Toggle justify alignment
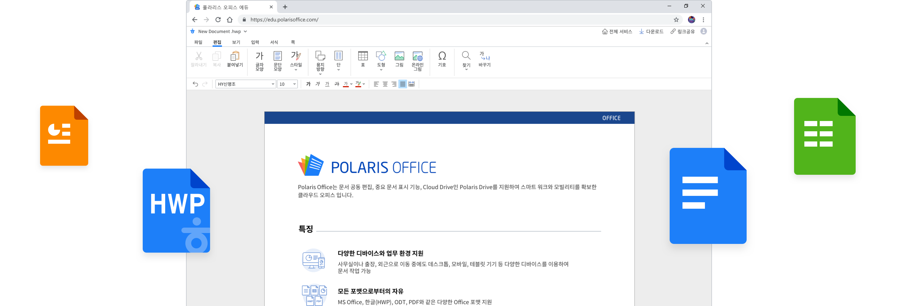Screen dimensions: 898x306 402,84
